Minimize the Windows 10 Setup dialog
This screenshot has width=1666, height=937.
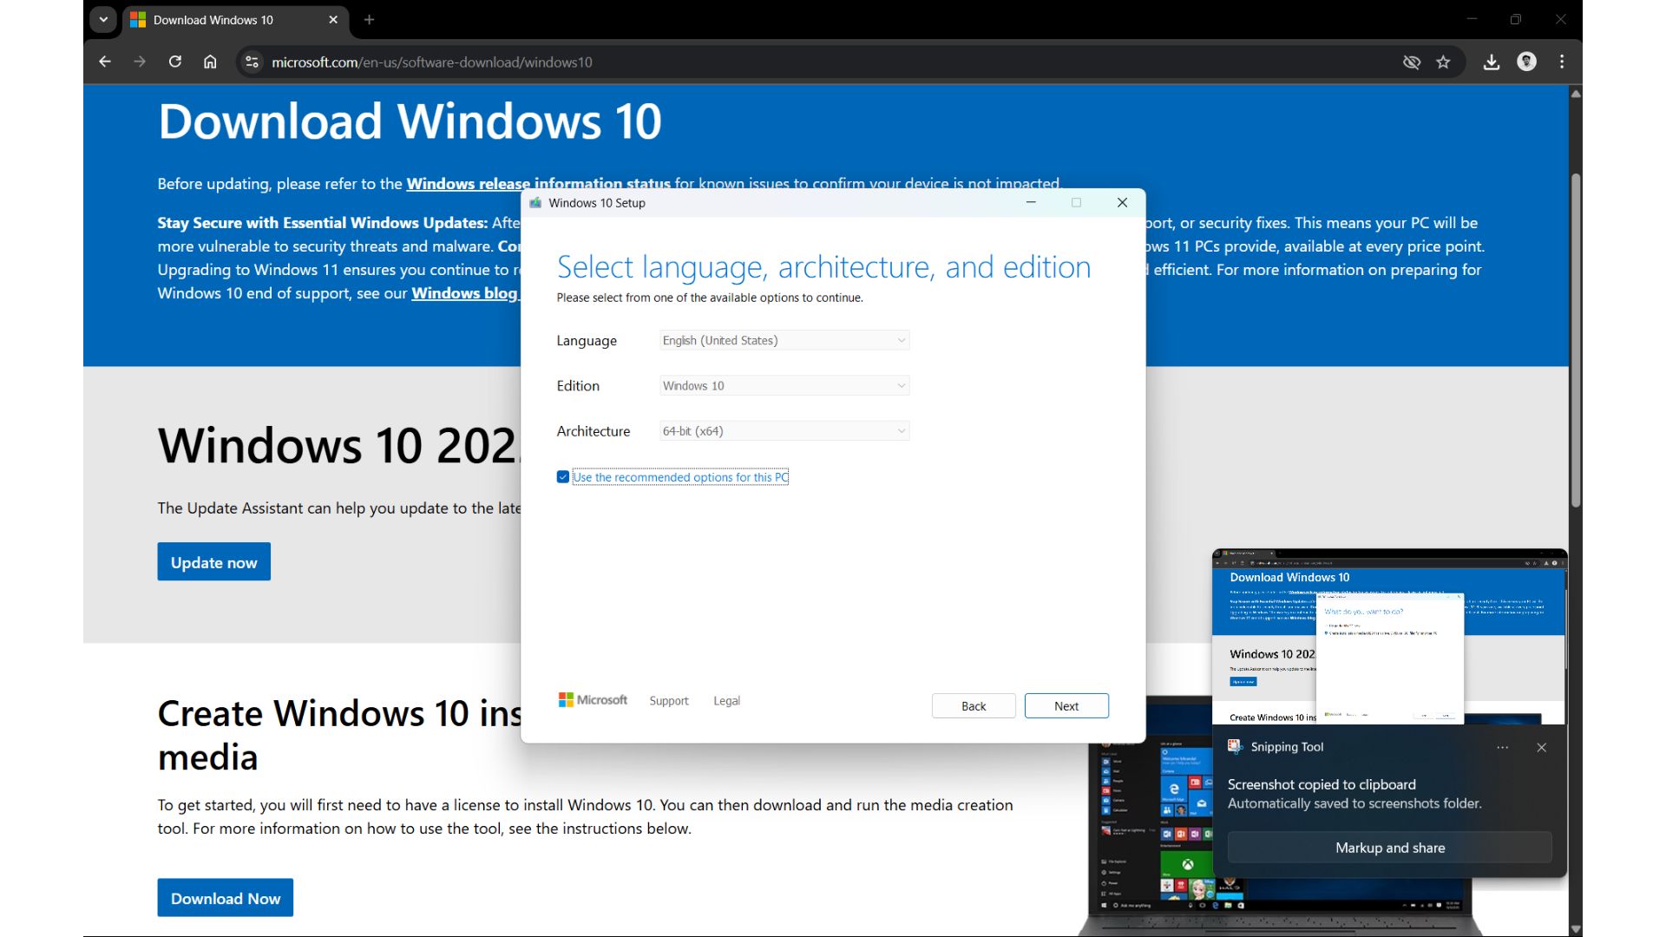[x=1031, y=202]
